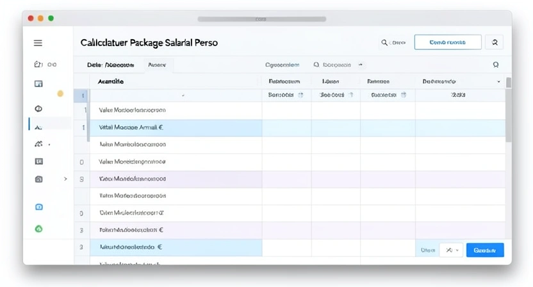
Task: Click the green maximize window button
Action: click(51, 19)
